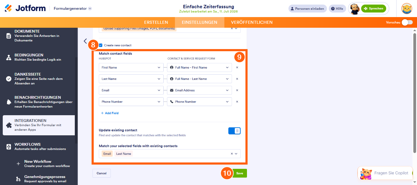The image size is (417, 185).
Task: Click the Dokumente sidebar icon
Action: [x=9, y=36]
